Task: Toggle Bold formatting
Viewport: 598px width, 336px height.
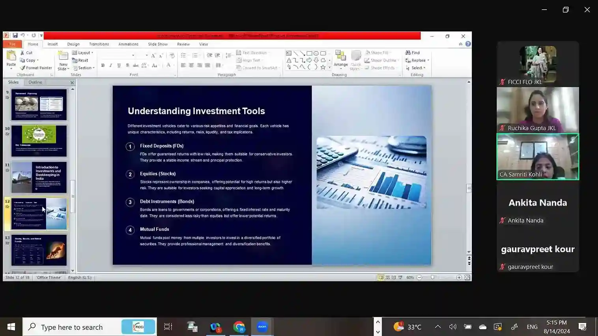Action: pyautogui.click(x=103, y=65)
